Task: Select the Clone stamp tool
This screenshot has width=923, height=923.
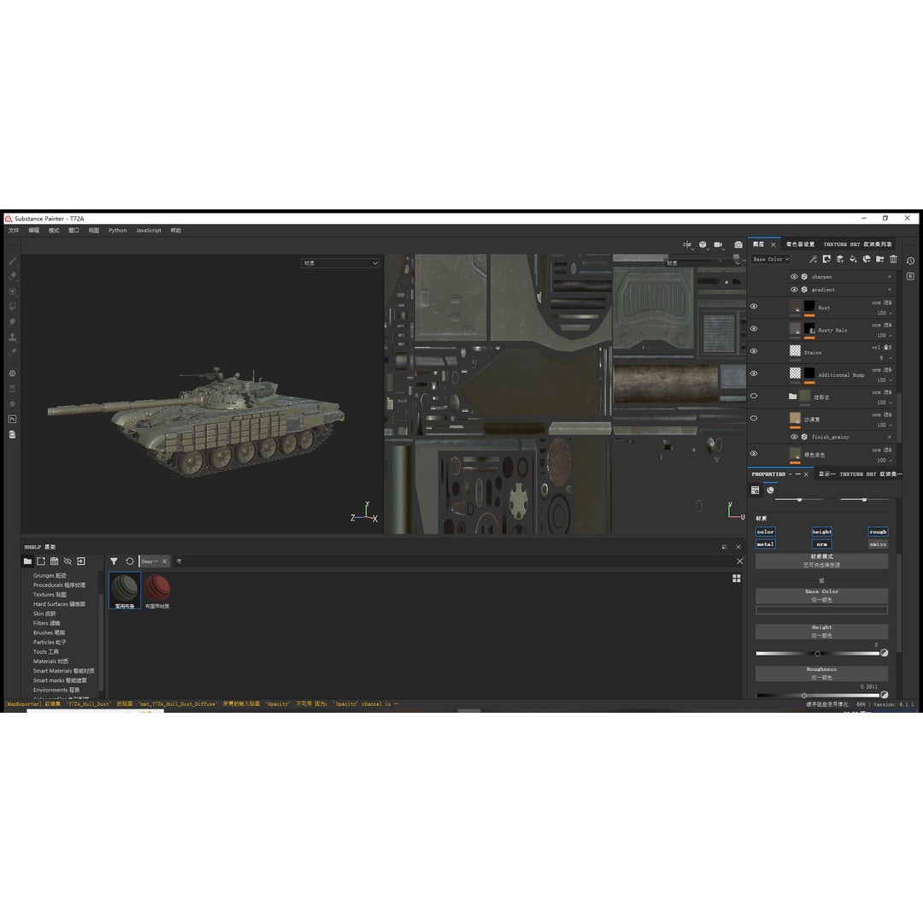Action: (x=12, y=338)
